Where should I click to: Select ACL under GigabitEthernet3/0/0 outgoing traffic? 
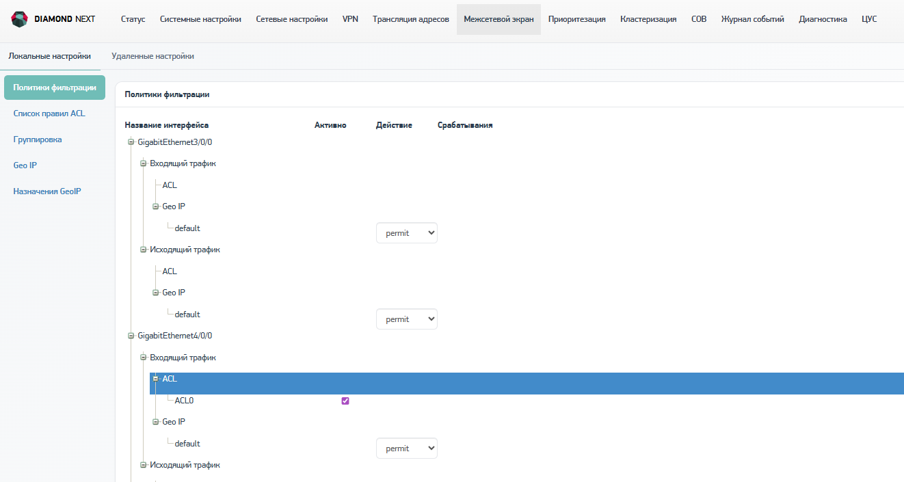tap(170, 271)
